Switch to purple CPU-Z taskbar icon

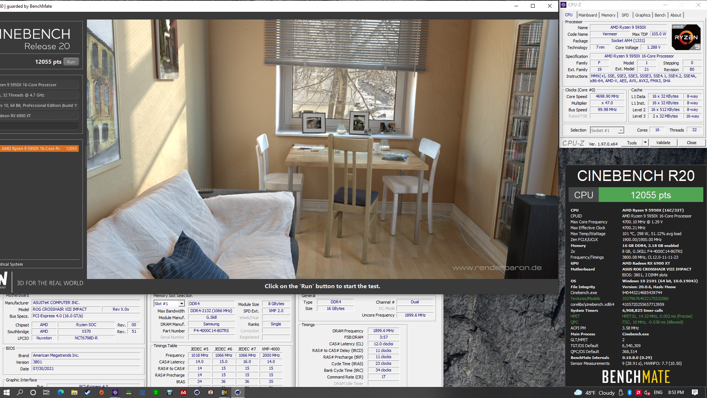[x=115, y=392]
